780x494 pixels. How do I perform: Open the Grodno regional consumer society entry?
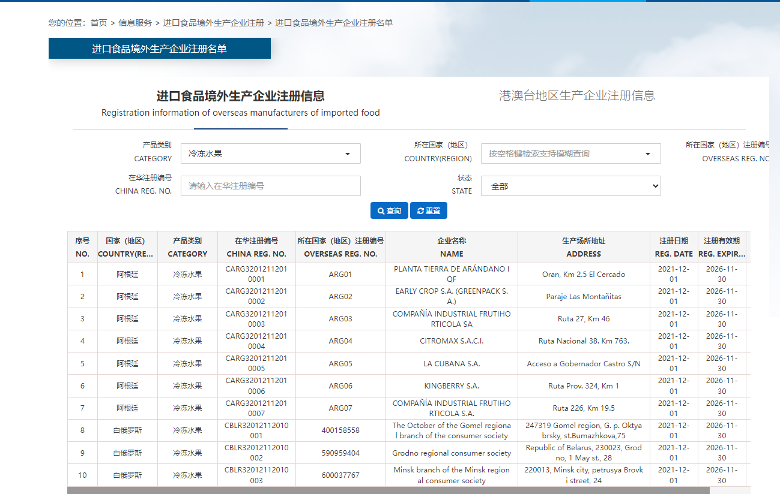[452, 453]
